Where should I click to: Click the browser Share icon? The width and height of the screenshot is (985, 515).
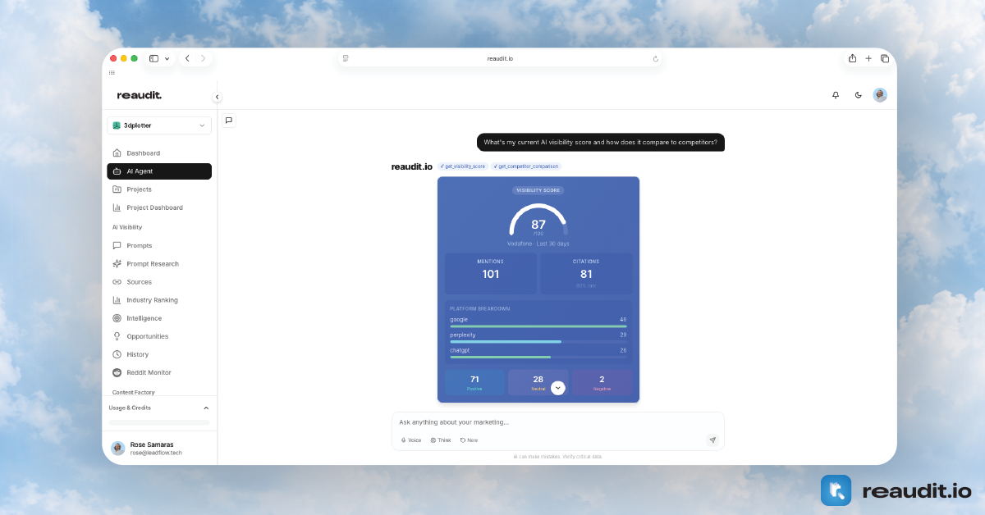pos(852,58)
